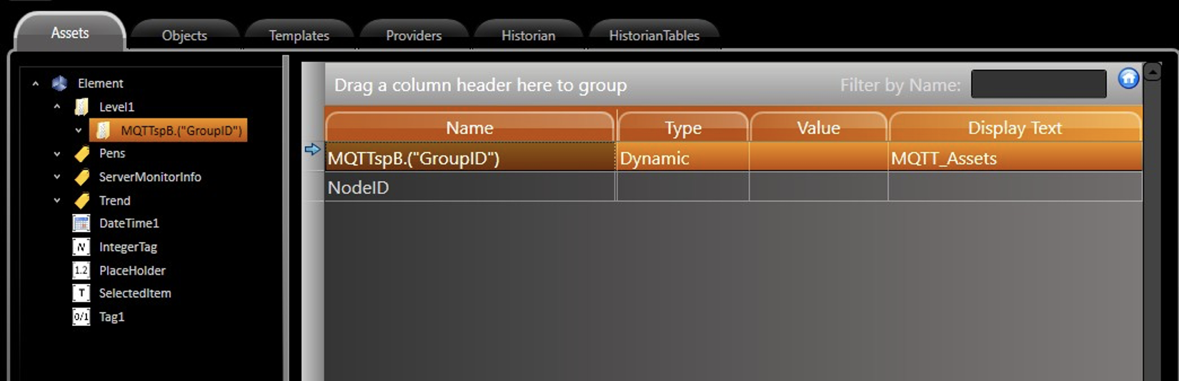Screen dimensions: 1179x381
Task: Click the Tag1 digital type icon
Action: [81, 317]
